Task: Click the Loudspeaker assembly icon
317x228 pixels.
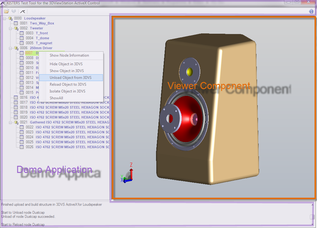Action: (x=10, y=19)
